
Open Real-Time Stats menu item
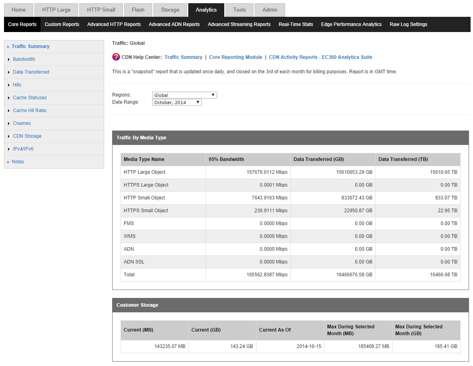pyautogui.click(x=296, y=24)
